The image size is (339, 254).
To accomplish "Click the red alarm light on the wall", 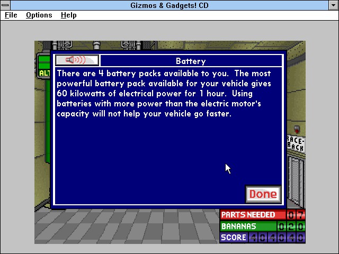I will point(297,129).
